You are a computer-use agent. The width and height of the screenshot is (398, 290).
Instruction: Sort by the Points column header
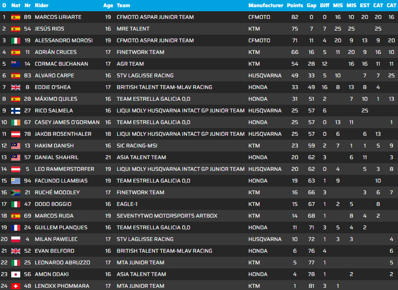point(295,5)
